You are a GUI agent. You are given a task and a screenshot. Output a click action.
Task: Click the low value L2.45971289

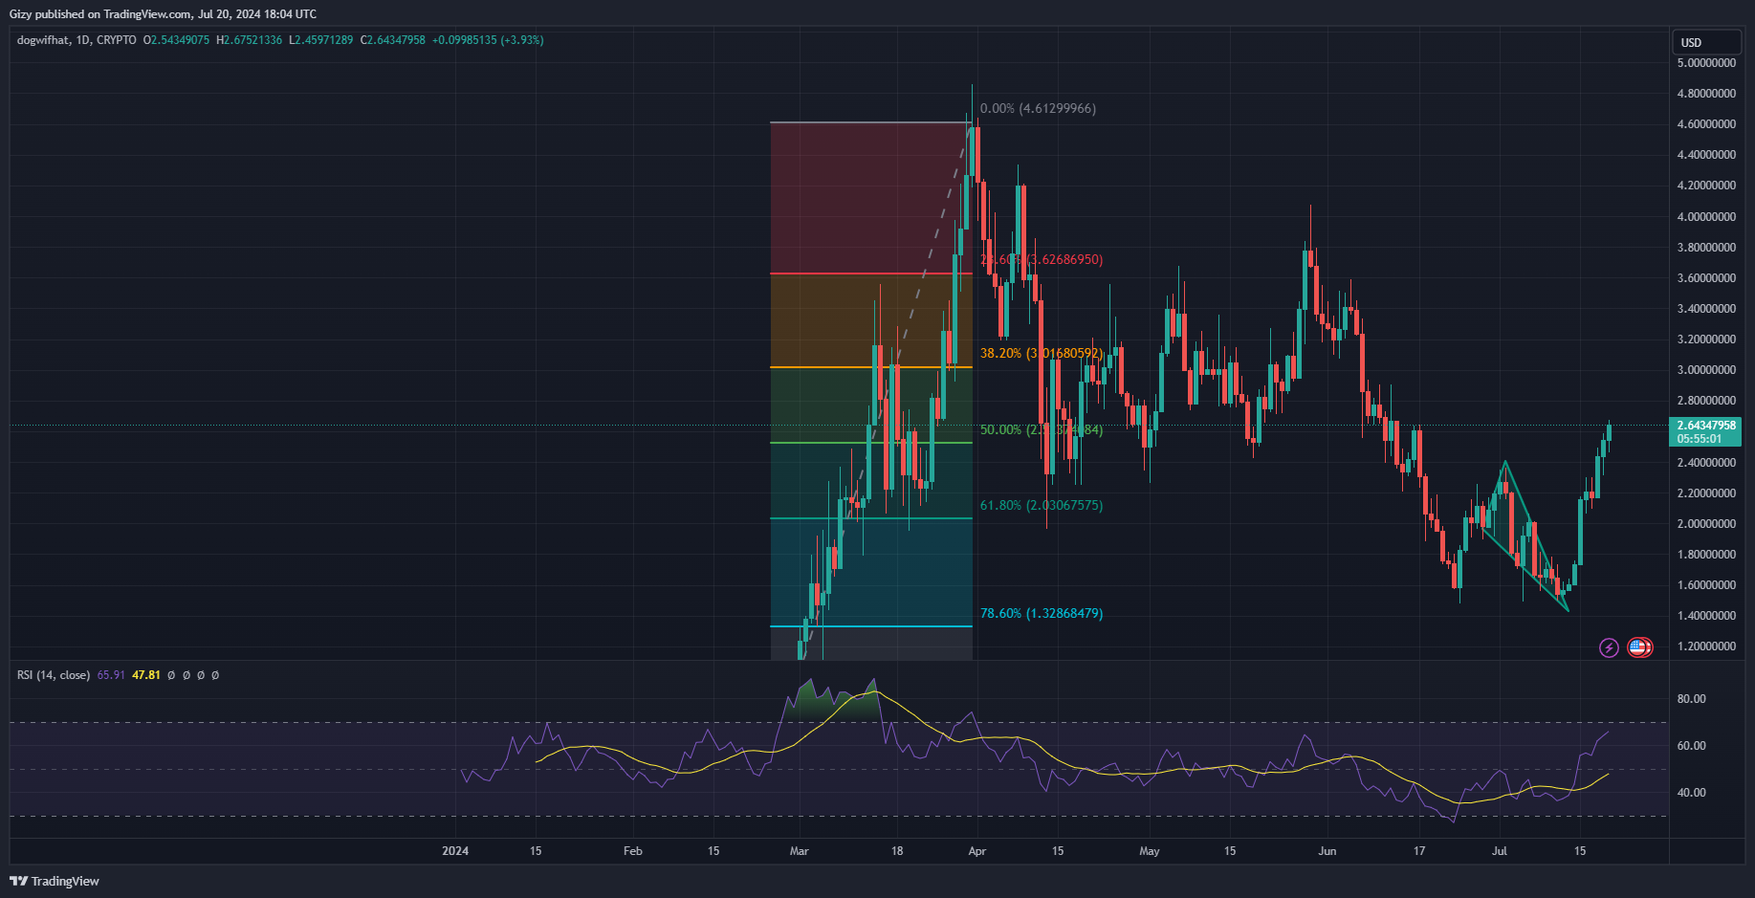pyautogui.click(x=321, y=40)
